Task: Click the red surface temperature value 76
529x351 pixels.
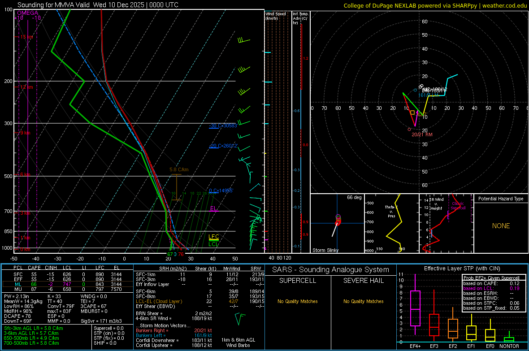Action: (x=181, y=254)
